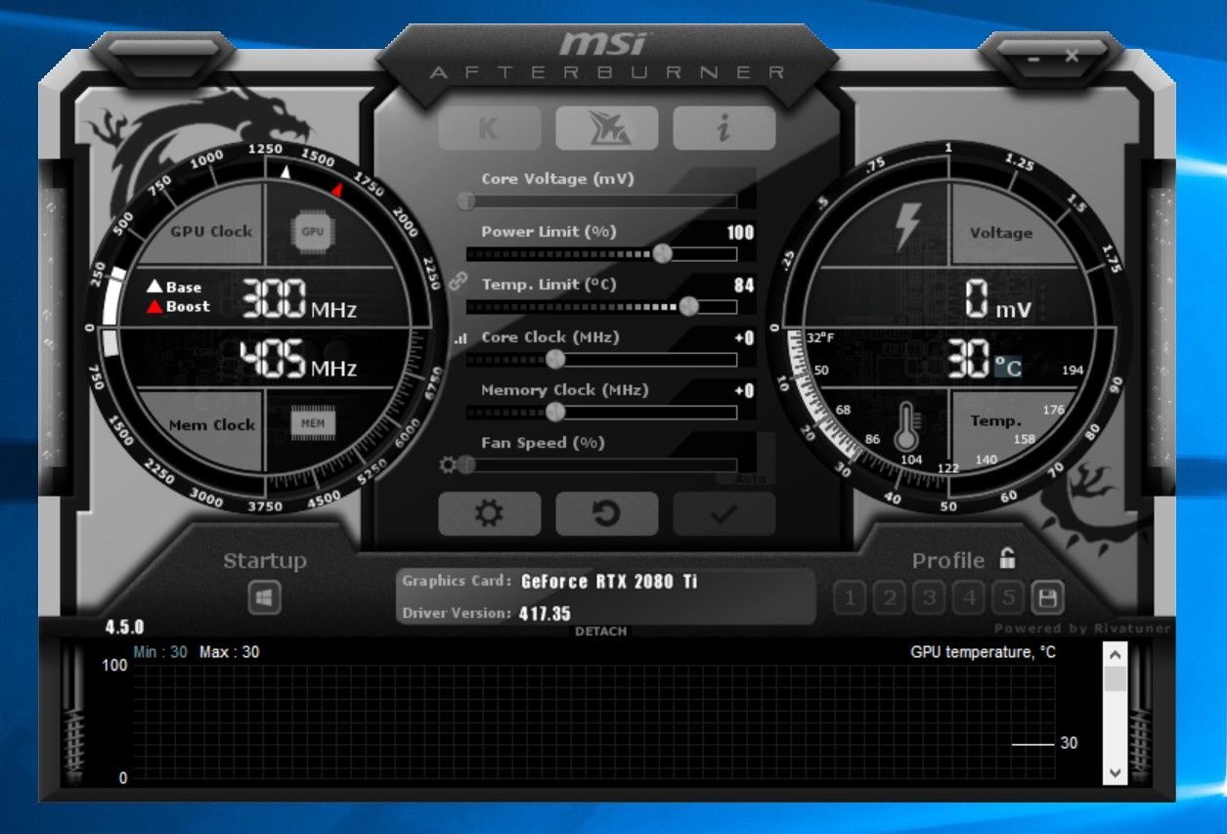This screenshot has height=834, width=1227.
Task: Click the 405 MHz memory clock readout
Action: pos(298,358)
